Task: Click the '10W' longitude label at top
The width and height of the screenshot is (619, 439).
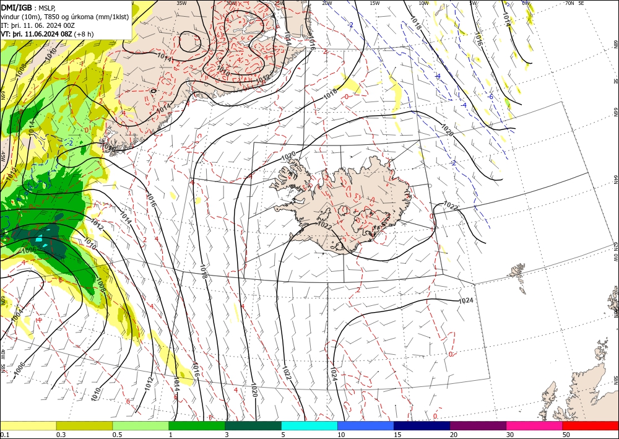Action: (x=423, y=3)
